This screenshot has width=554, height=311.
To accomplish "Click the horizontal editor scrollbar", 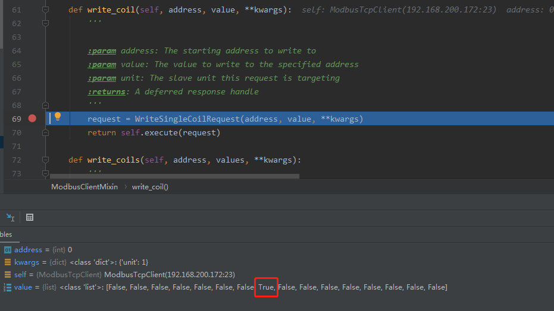I will click(x=174, y=176).
